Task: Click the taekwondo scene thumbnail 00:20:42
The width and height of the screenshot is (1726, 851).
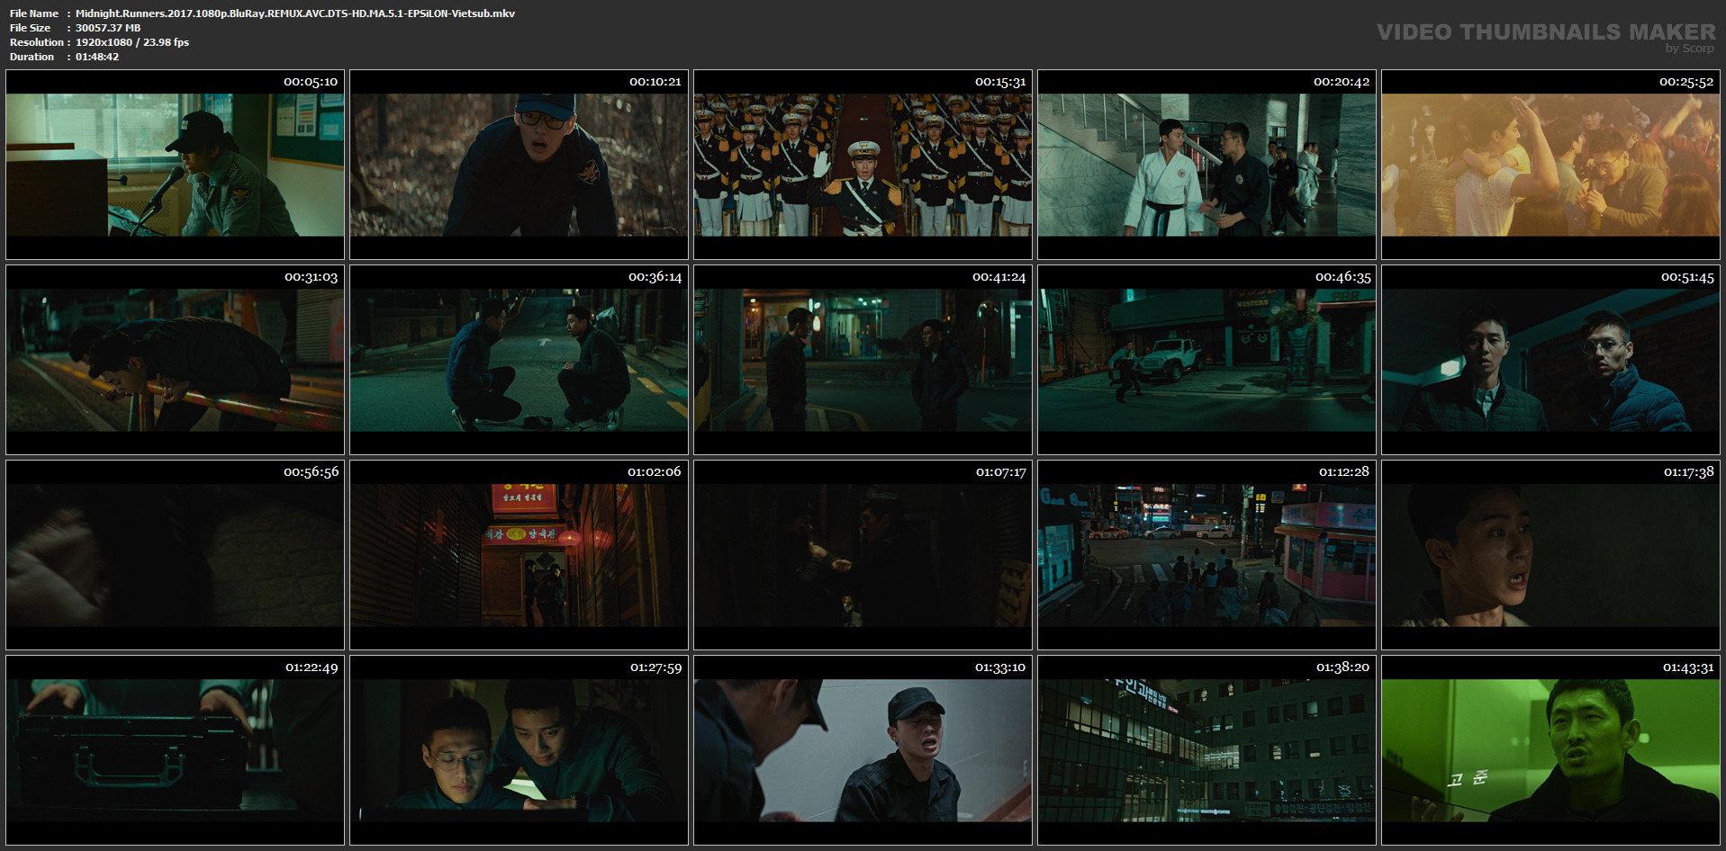Action: pos(1206,165)
